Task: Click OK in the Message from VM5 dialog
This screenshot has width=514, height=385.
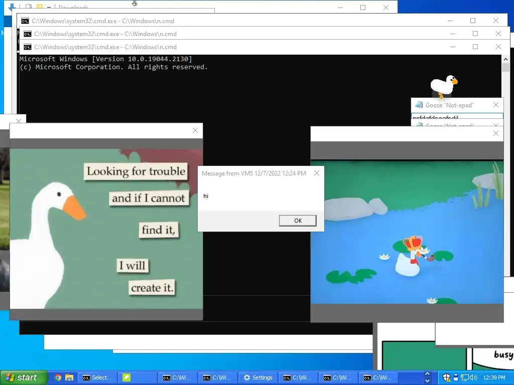Action: point(298,221)
